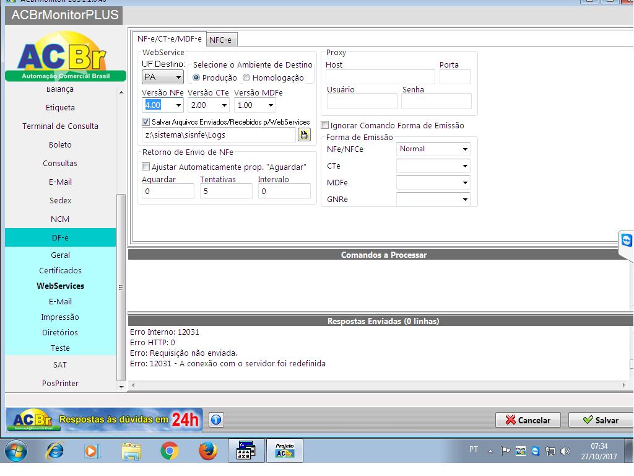Click the ACBr tray icon
Screen dimensions: 634x476
click(x=520, y=451)
